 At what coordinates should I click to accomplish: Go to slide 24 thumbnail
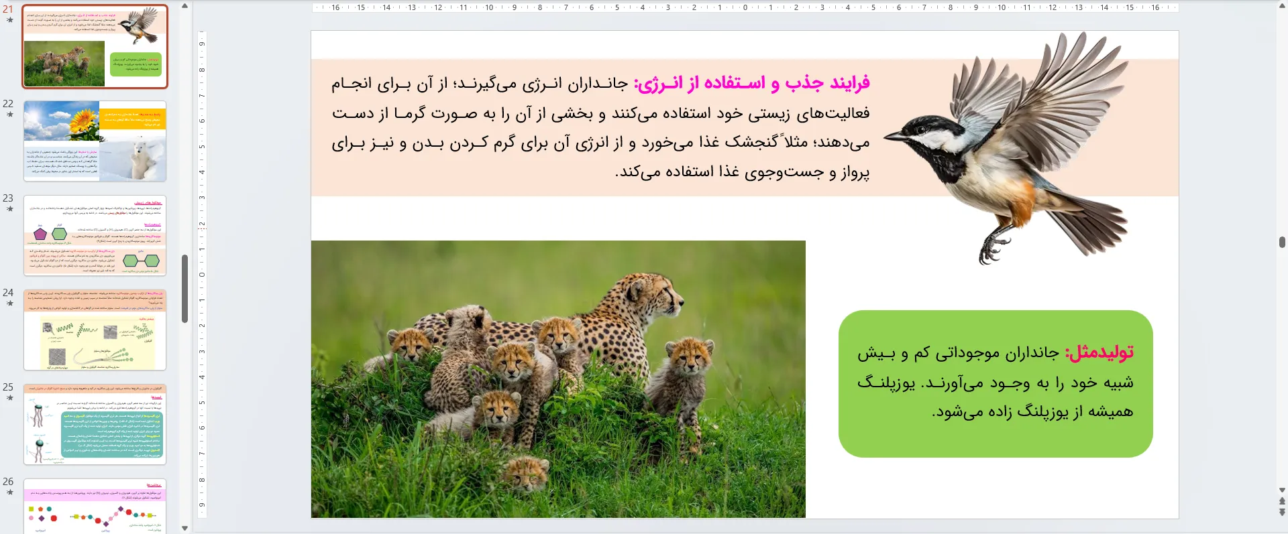click(x=95, y=330)
